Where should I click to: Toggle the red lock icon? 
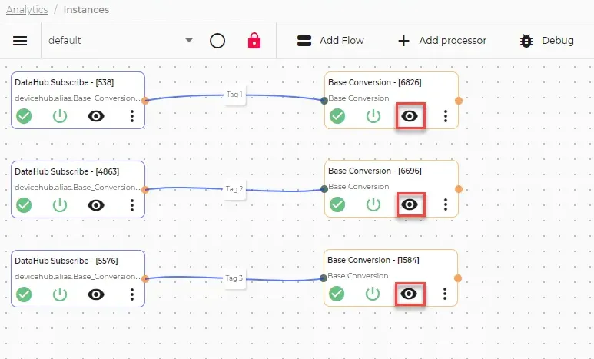(x=254, y=40)
